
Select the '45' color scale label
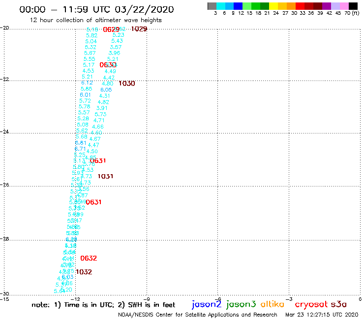338,13
